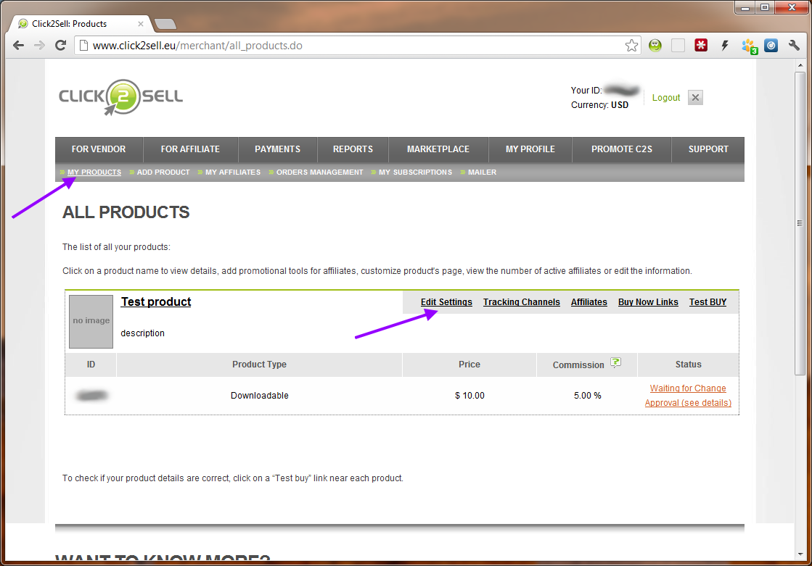The height and width of the screenshot is (566, 812).
Task: Open the ADD PRODUCT submenu link
Action: point(163,172)
